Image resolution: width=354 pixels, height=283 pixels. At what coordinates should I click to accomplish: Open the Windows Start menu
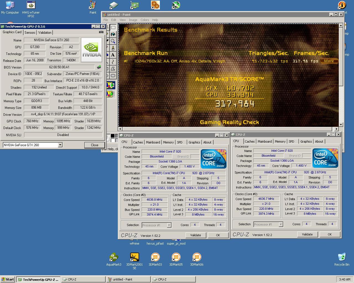coord(7,279)
